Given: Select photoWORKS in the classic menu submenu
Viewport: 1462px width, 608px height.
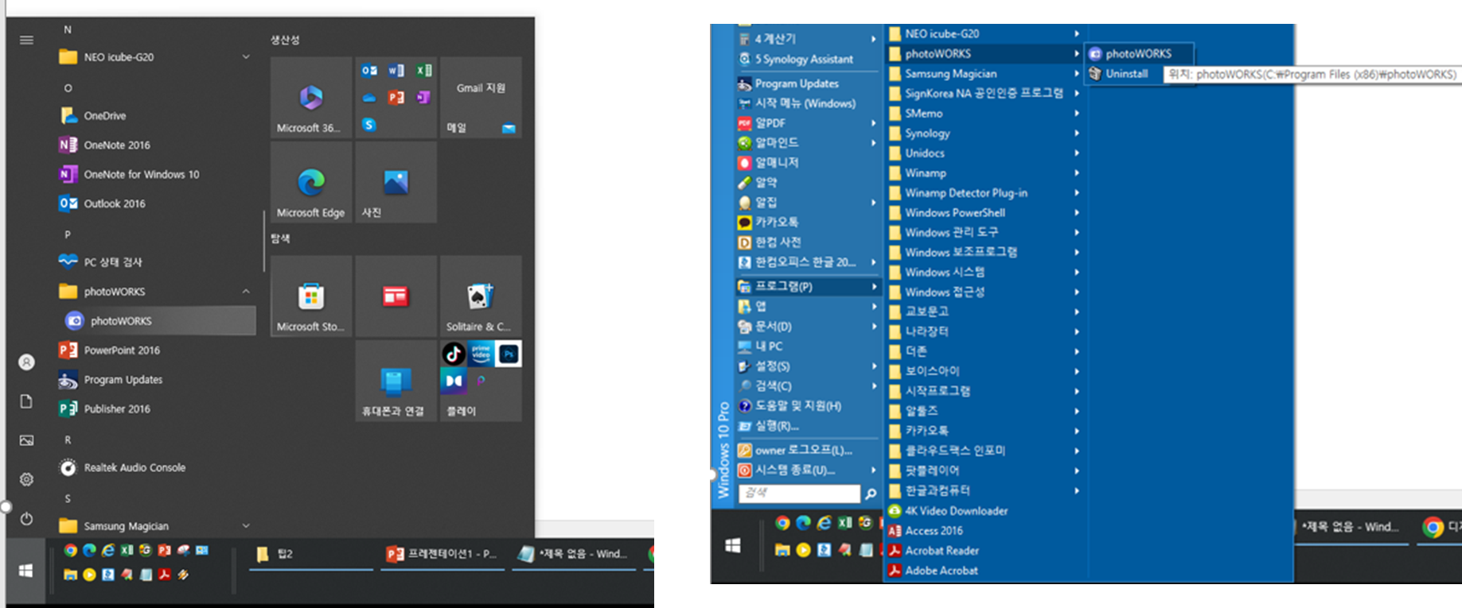Looking at the screenshot, I should pos(1140,54).
